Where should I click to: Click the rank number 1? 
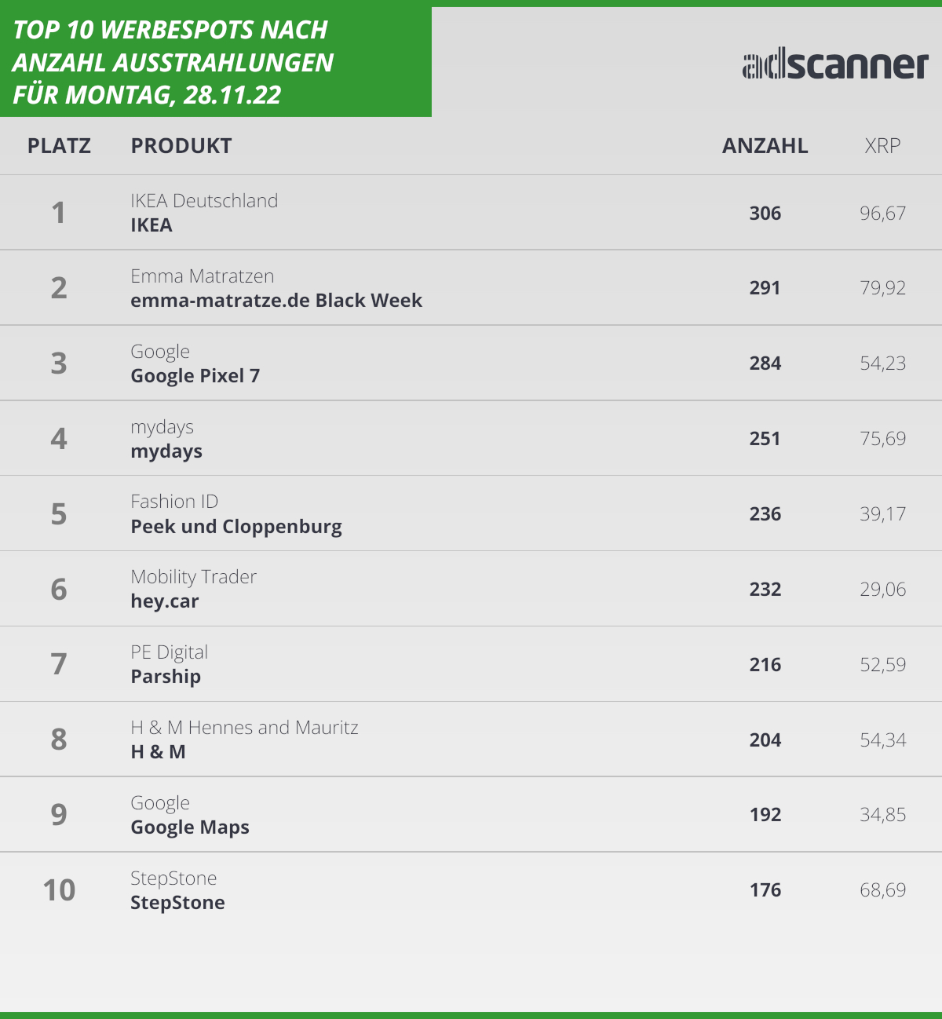59,213
